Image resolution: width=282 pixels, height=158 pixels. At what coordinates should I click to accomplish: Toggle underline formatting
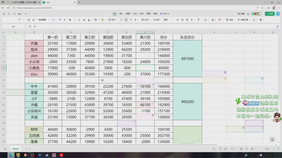79,20
